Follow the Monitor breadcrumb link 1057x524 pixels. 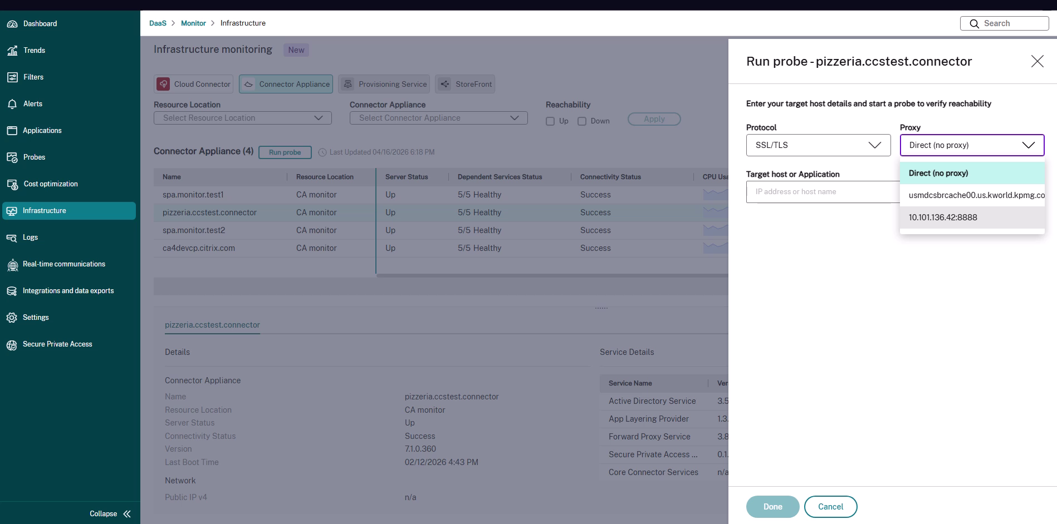tap(193, 23)
